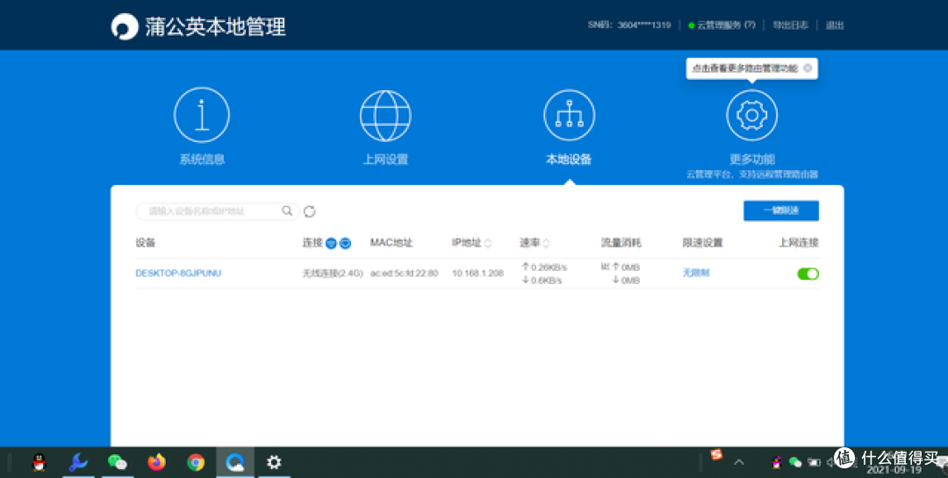Open the DESKTOP-8GJPUNU device link
948x478 pixels.
(178, 273)
